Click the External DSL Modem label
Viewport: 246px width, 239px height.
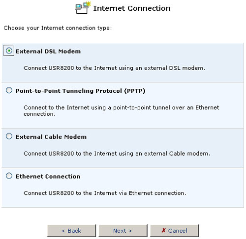48,52
